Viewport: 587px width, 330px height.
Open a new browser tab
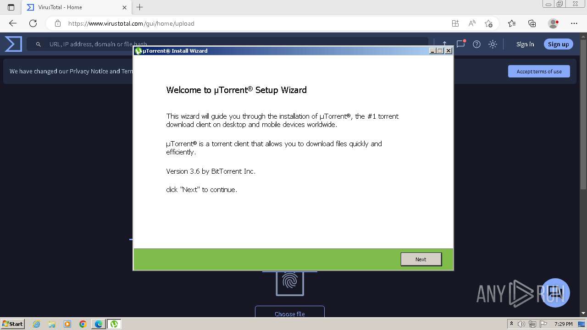(x=140, y=7)
